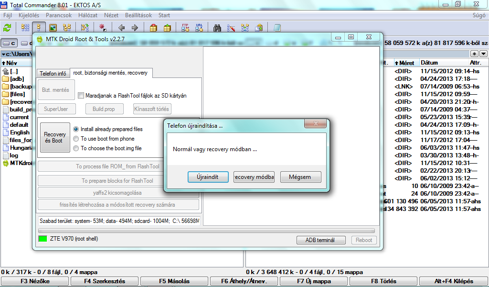Click tree icon with green arrows
489x287 pixels.
click(85, 28)
